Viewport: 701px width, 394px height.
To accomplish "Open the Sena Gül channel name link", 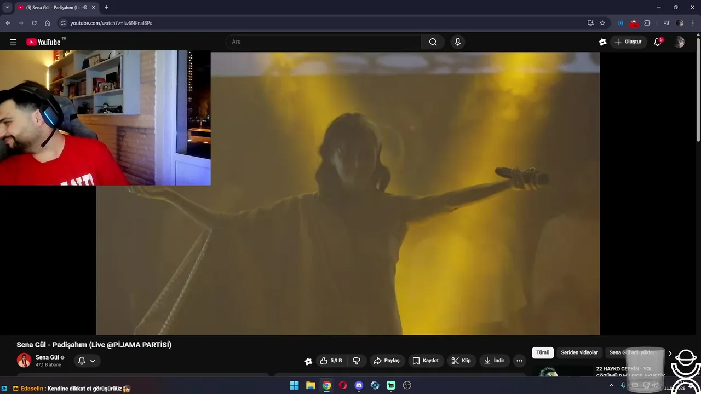I will (x=47, y=357).
